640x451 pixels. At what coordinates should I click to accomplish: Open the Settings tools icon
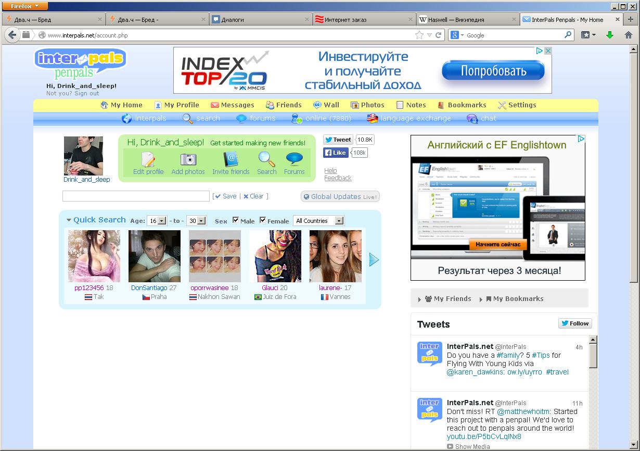(x=502, y=105)
